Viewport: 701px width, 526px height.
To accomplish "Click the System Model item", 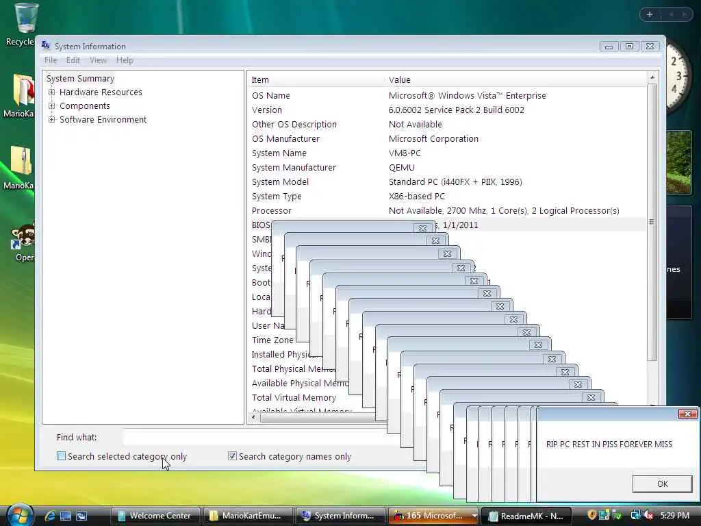I will coord(280,181).
